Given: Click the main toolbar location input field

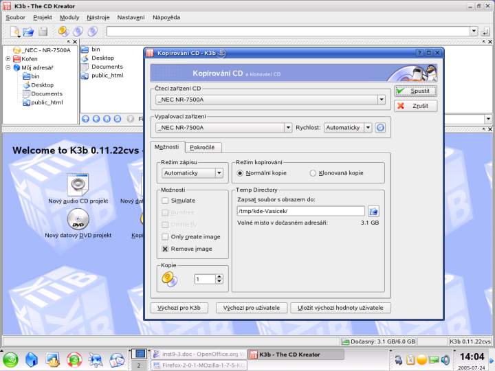Looking at the screenshot, I should [288, 31].
